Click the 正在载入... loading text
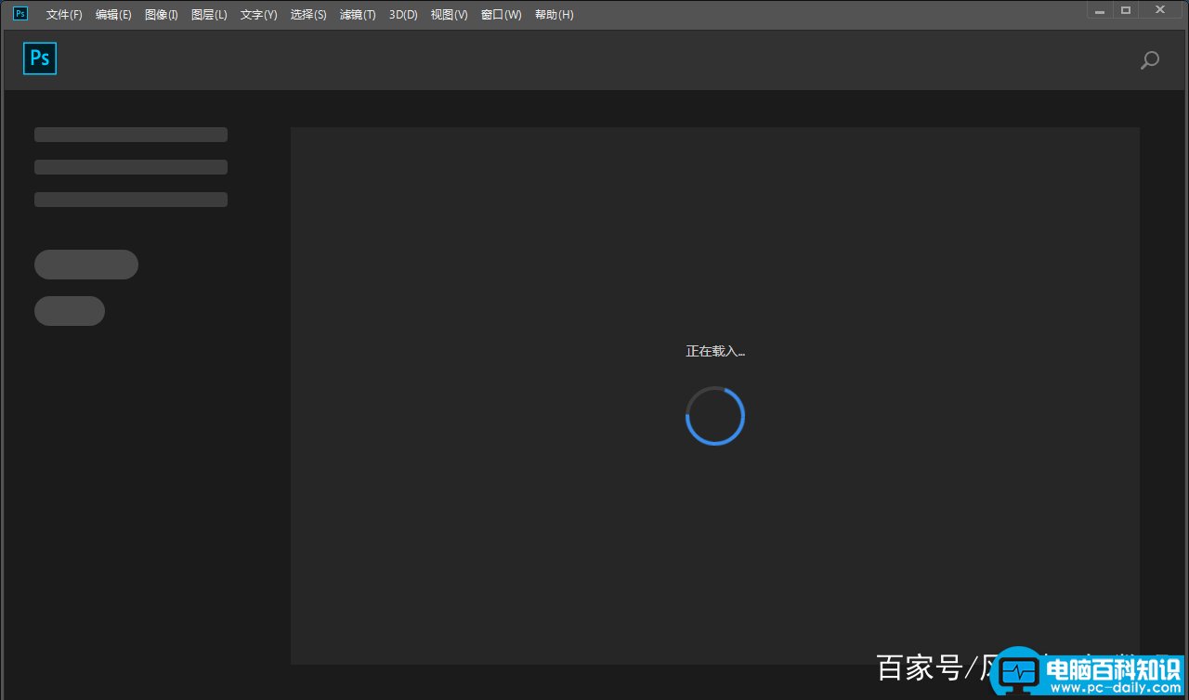 tap(715, 351)
